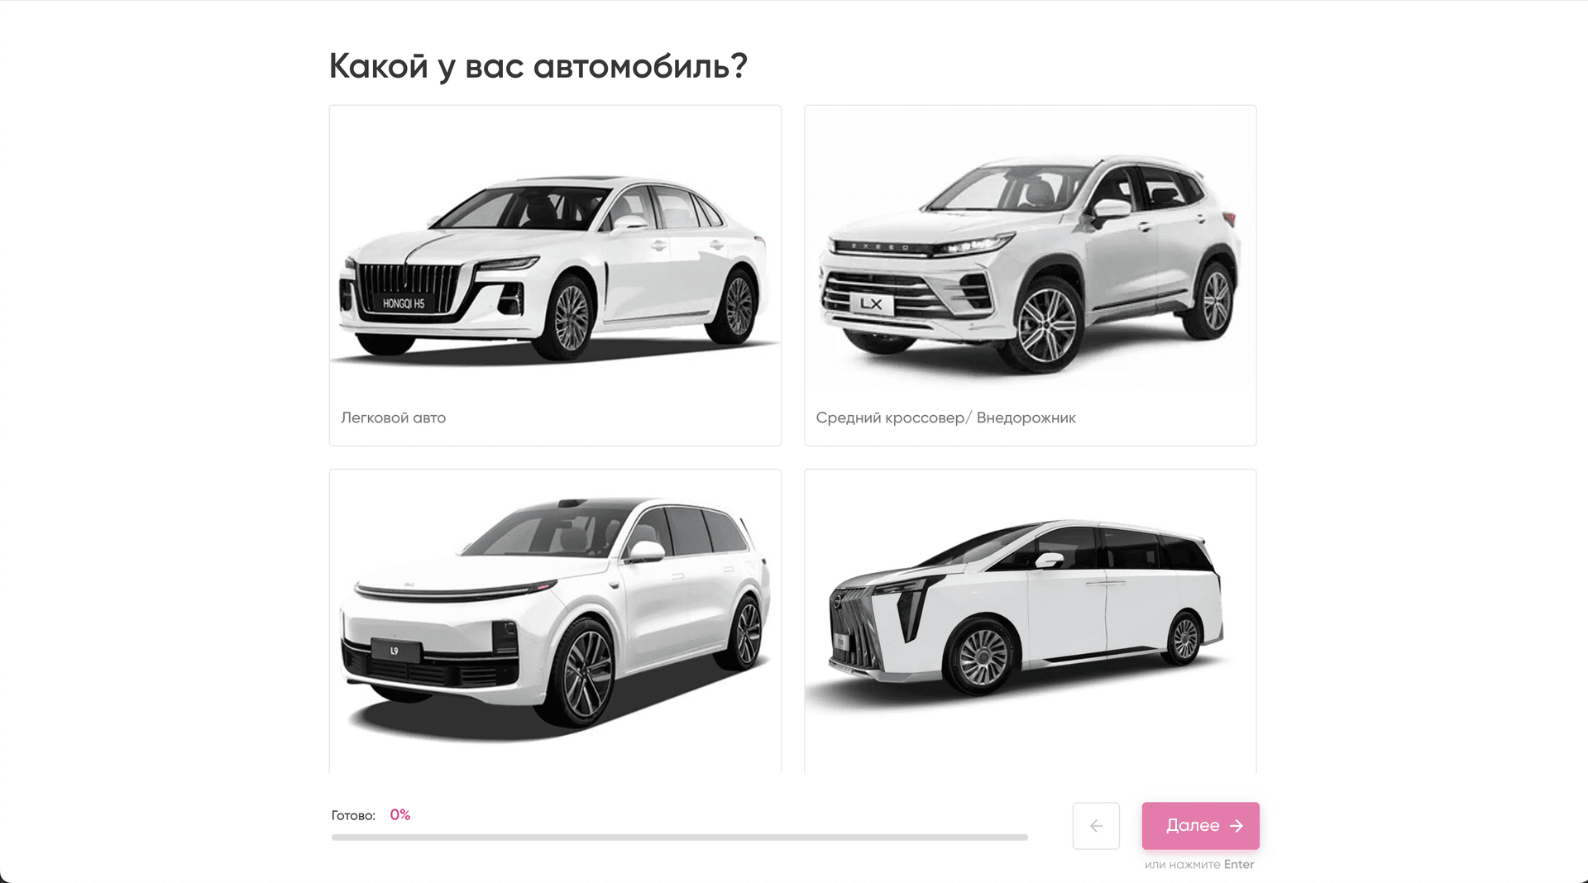Screen dimensions: 1588x883
Task: Click the front wheel of the minivan
Action: (983, 657)
